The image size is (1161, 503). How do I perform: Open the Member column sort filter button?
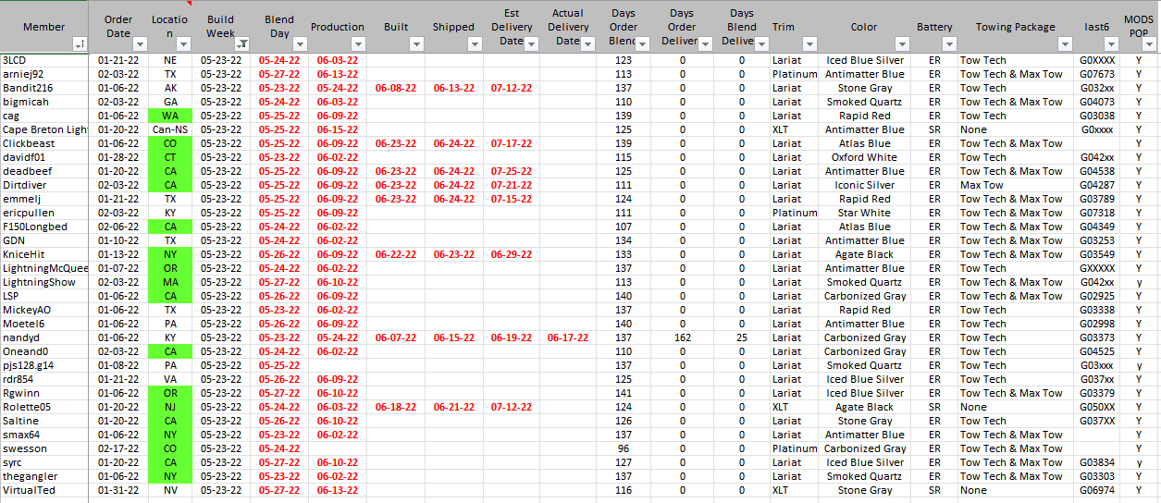click(80, 43)
